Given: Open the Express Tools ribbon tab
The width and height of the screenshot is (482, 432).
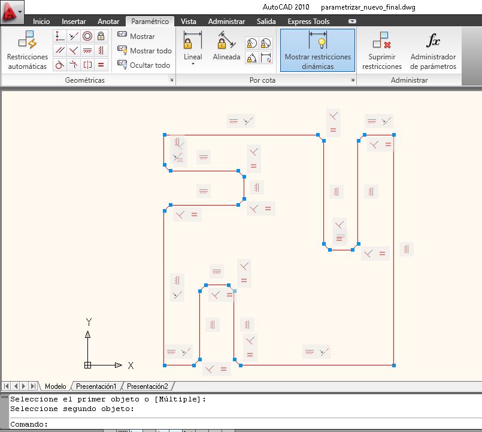Looking at the screenshot, I should 308,21.
